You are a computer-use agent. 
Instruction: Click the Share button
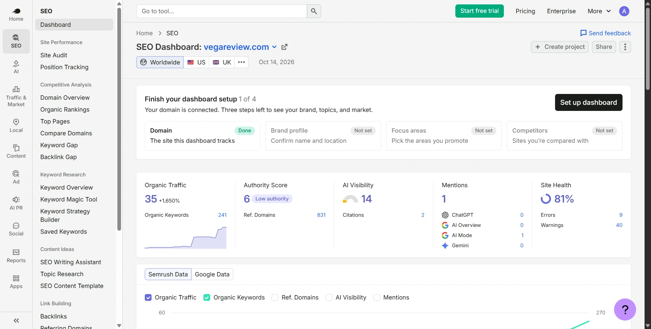pos(604,47)
